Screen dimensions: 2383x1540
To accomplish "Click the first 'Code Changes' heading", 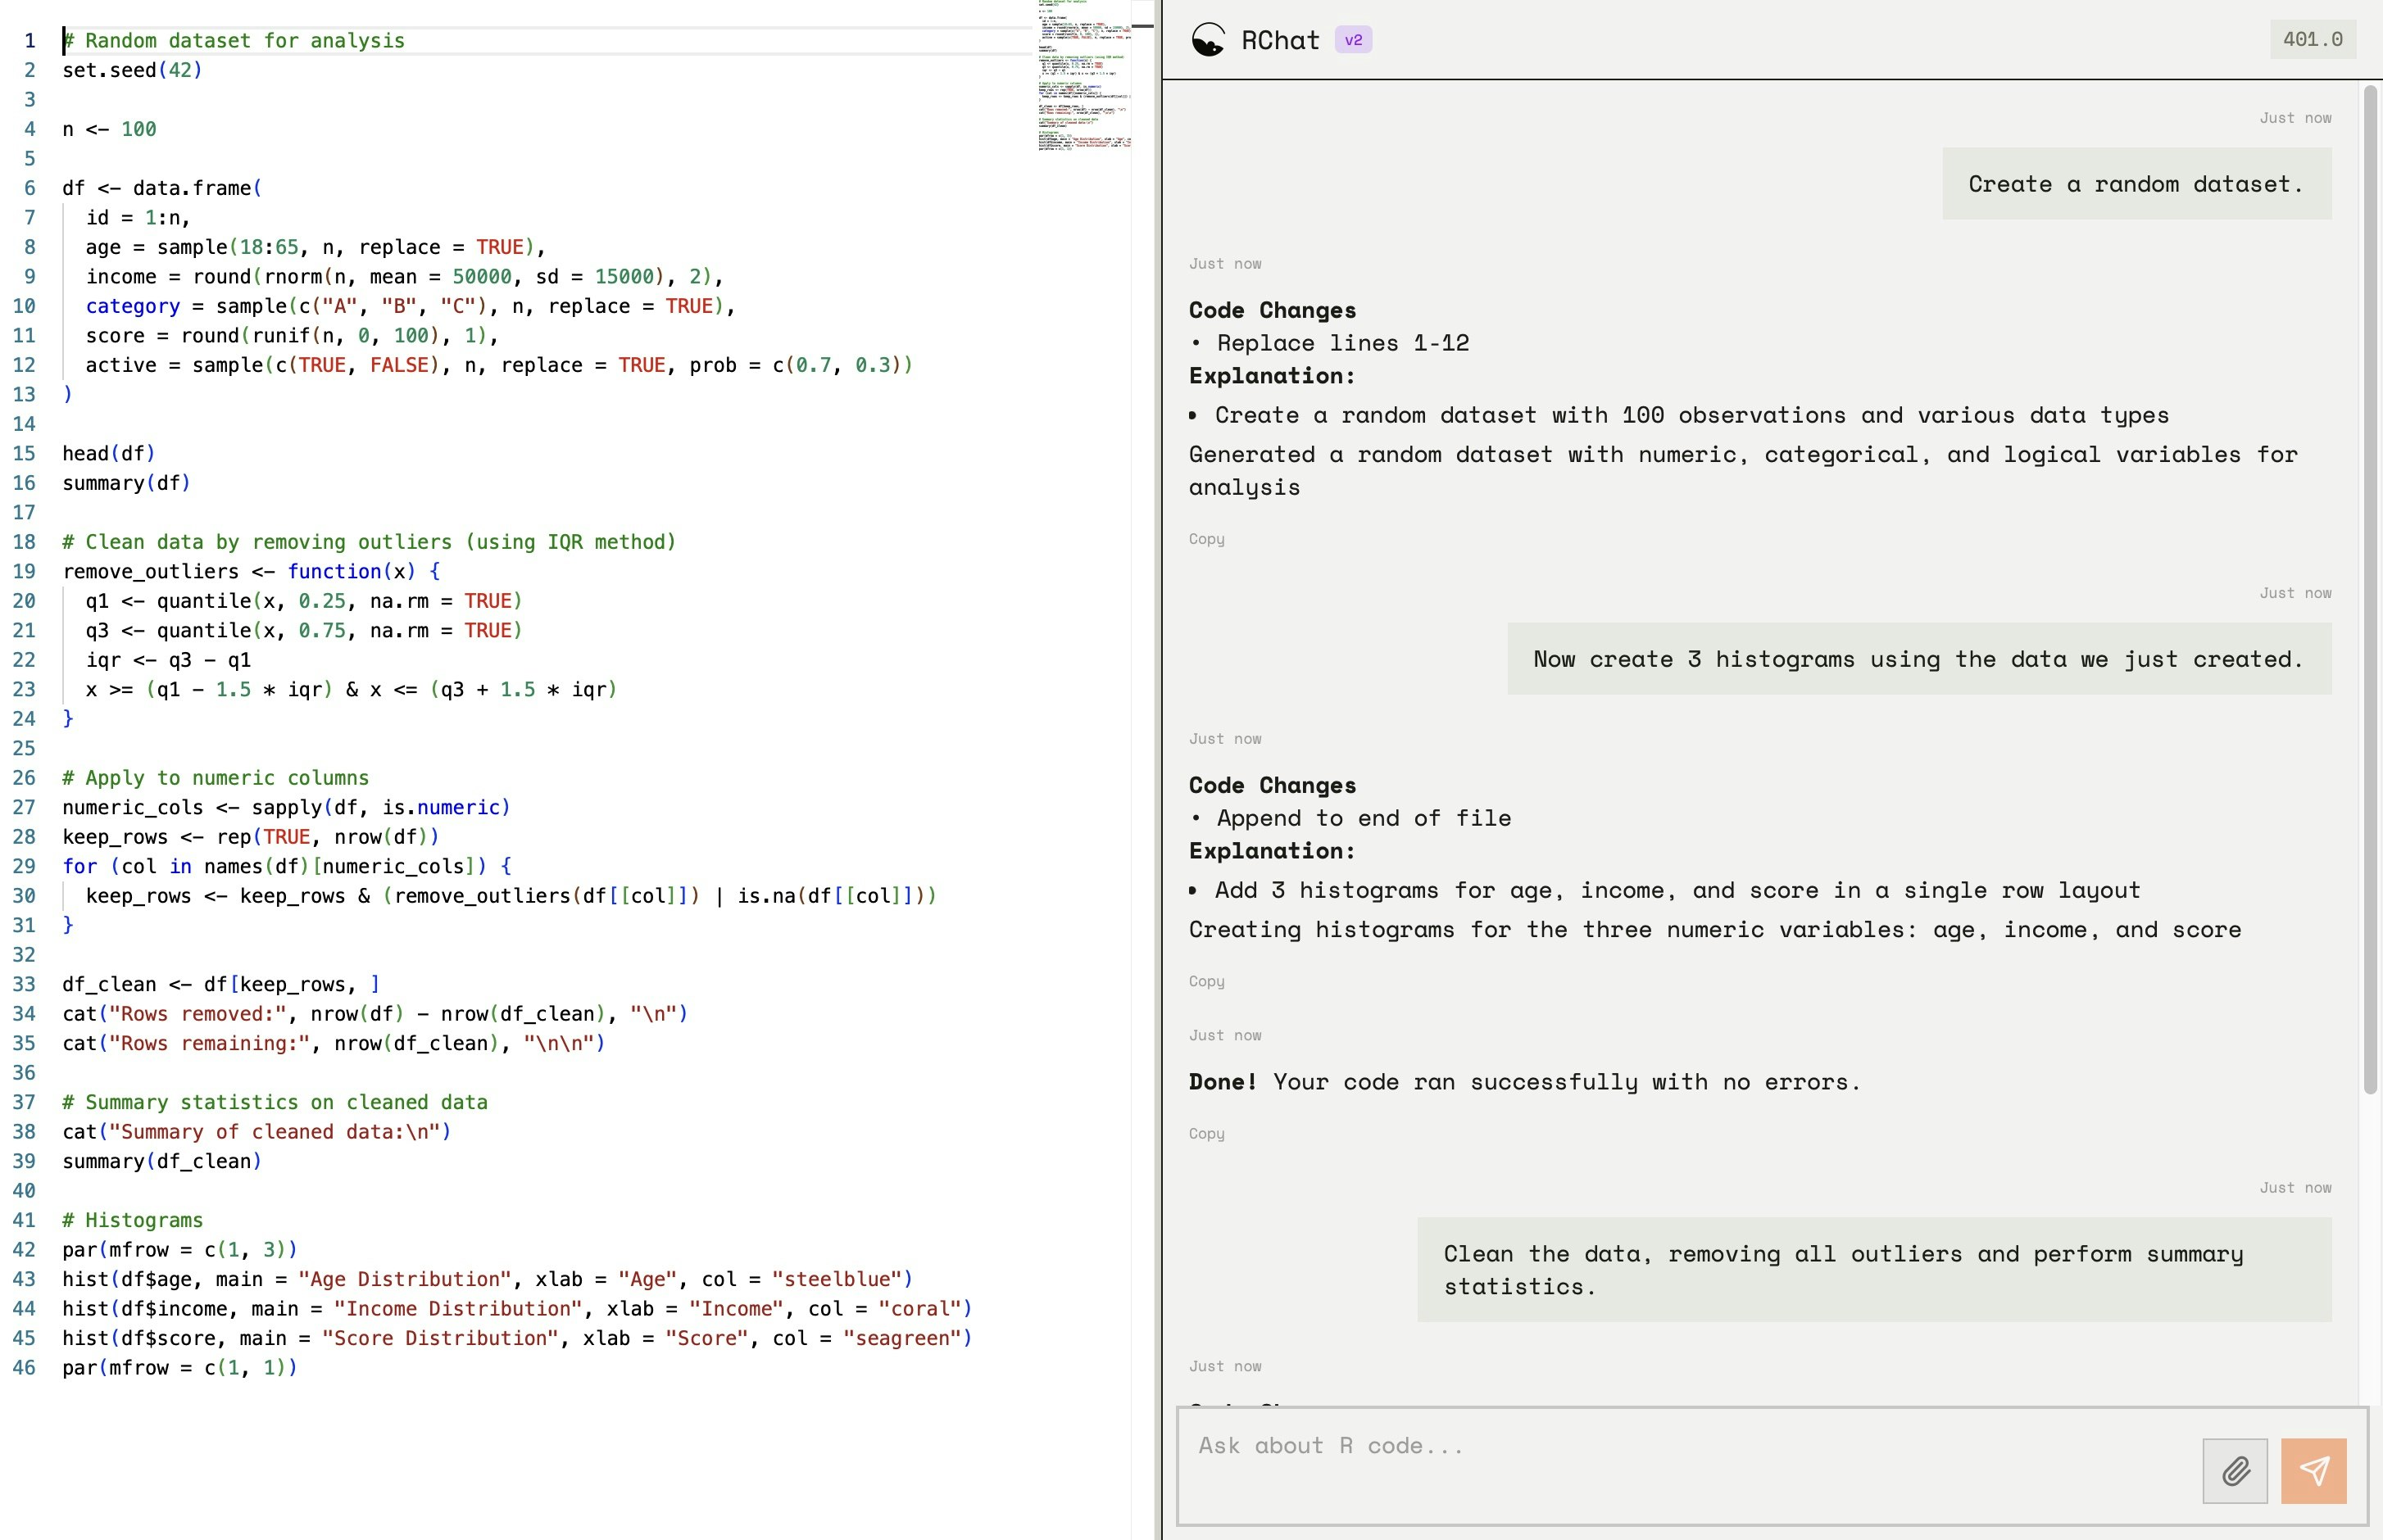I will 1273,310.
